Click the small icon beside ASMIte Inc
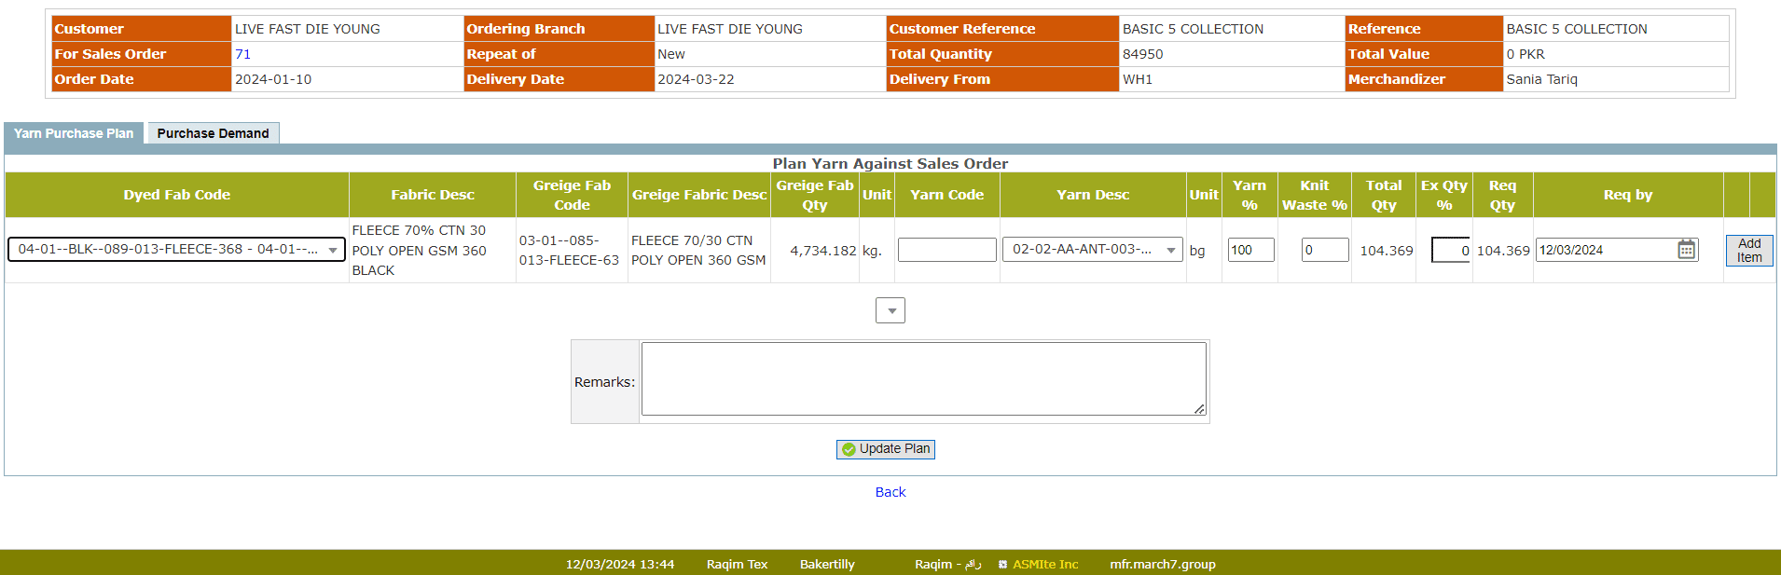This screenshot has height=575, width=1781. (1002, 565)
